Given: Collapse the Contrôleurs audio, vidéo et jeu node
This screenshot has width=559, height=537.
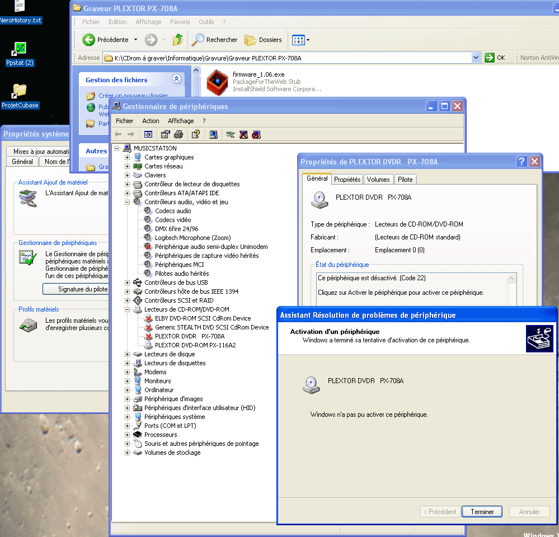Looking at the screenshot, I should tap(127, 202).
